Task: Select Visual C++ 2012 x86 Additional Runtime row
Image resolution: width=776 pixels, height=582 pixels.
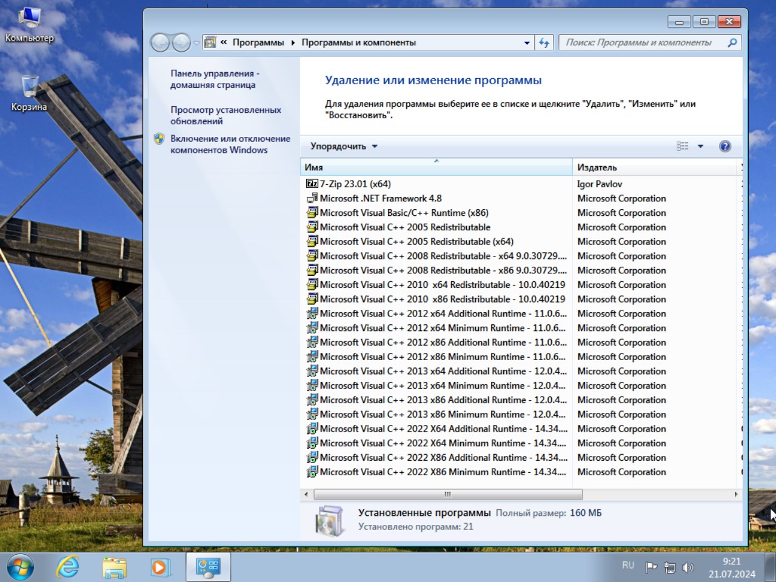Action: click(x=521, y=342)
